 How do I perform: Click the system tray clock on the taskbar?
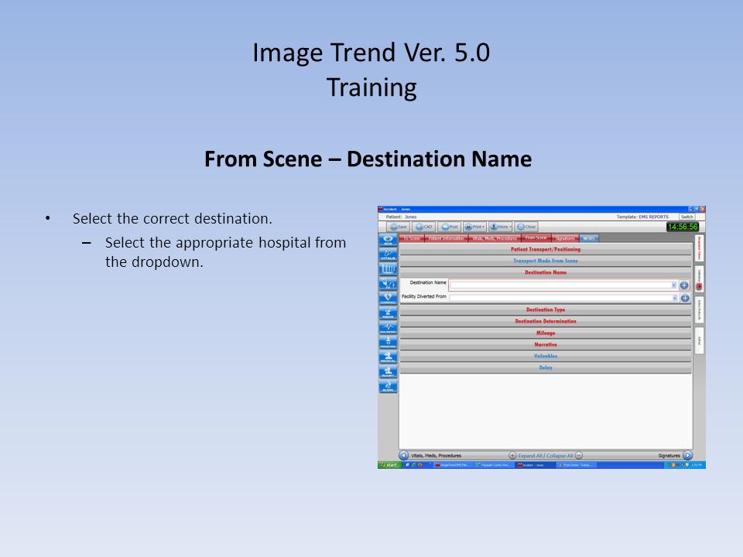(697, 465)
